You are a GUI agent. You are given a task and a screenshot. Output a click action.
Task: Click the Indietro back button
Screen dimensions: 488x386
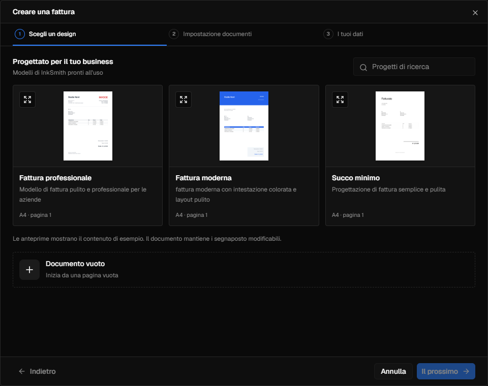click(x=37, y=371)
